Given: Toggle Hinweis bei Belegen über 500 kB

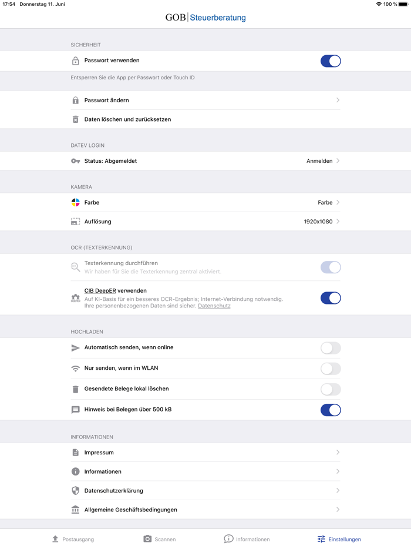Looking at the screenshot, I should pyautogui.click(x=331, y=410).
